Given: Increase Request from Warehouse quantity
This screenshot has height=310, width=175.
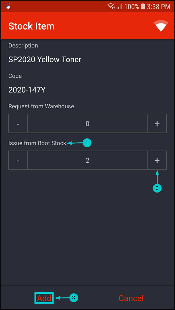Looking at the screenshot, I should point(157,124).
